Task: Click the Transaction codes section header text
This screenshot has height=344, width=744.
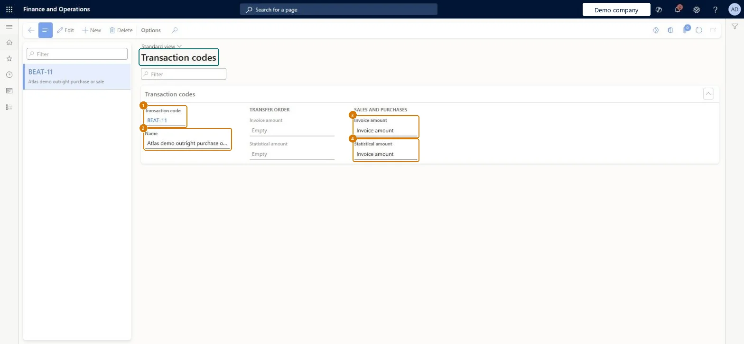Action: point(170,94)
